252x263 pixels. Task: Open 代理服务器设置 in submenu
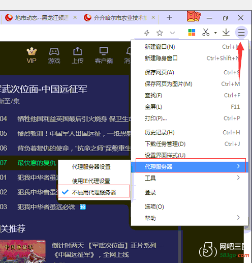click(x=94, y=167)
